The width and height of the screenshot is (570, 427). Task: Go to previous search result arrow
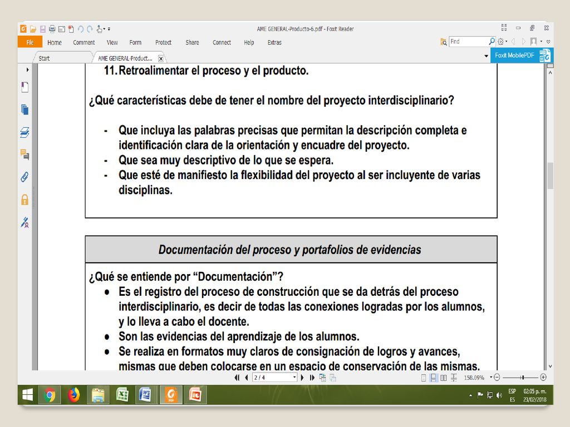pyautogui.click(x=513, y=41)
